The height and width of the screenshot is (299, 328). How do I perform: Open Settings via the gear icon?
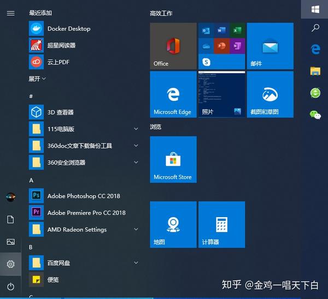tap(11, 264)
